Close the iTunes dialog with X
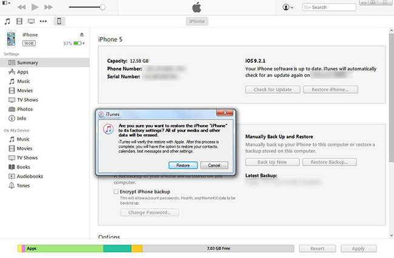 (x=225, y=113)
